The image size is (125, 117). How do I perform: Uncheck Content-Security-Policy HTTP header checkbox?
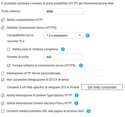click(3, 103)
